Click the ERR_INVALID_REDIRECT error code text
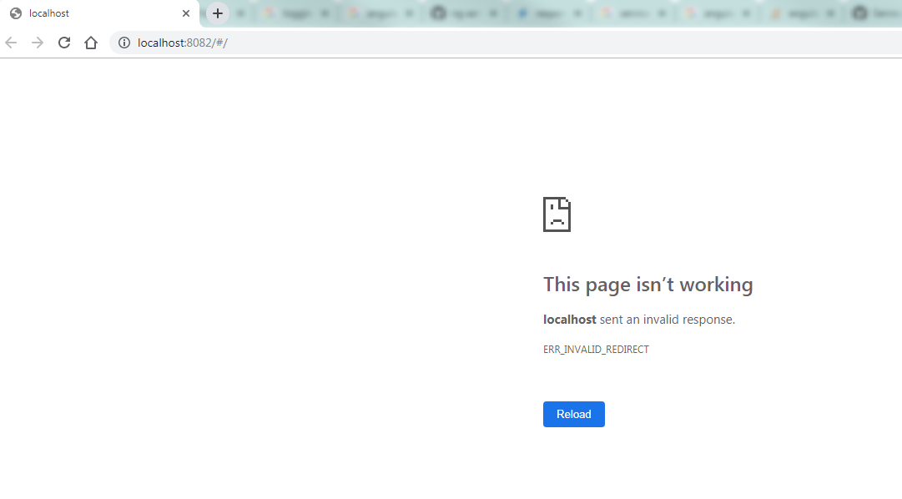 coord(596,350)
